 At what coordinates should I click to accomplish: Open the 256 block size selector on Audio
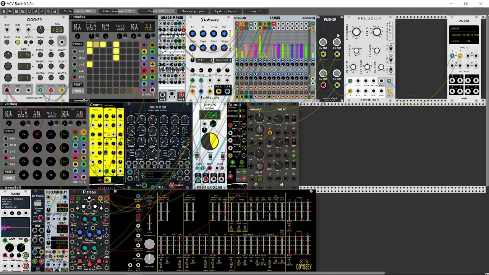pos(471,41)
